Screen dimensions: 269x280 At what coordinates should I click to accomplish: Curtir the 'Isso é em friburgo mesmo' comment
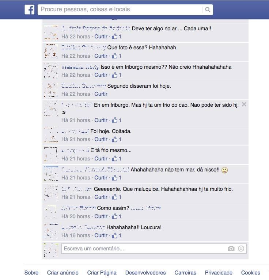(x=101, y=75)
